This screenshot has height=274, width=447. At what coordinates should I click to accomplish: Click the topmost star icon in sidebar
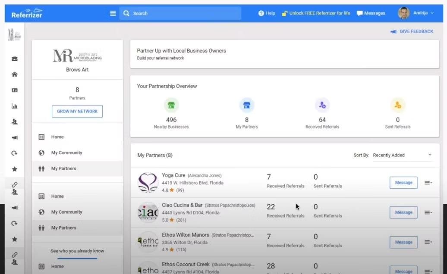coord(15,169)
